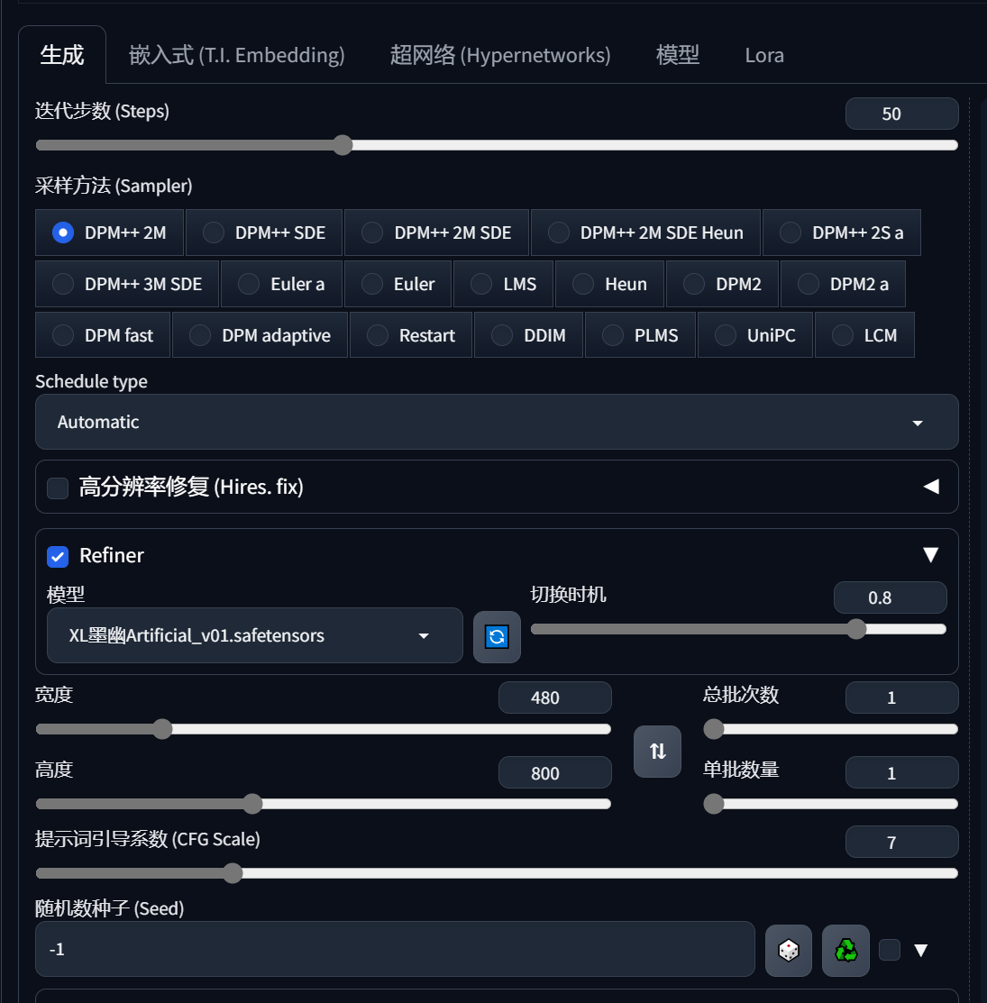Swap width and height with arrows button
This screenshot has height=1003, width=987.
pos(657,751)
